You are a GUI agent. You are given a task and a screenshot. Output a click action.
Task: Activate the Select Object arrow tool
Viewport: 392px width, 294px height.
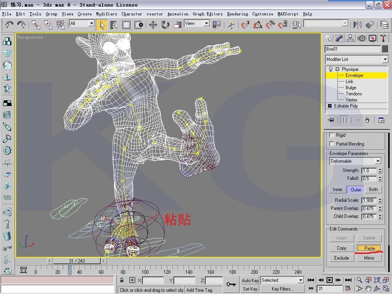click(102, 25)
